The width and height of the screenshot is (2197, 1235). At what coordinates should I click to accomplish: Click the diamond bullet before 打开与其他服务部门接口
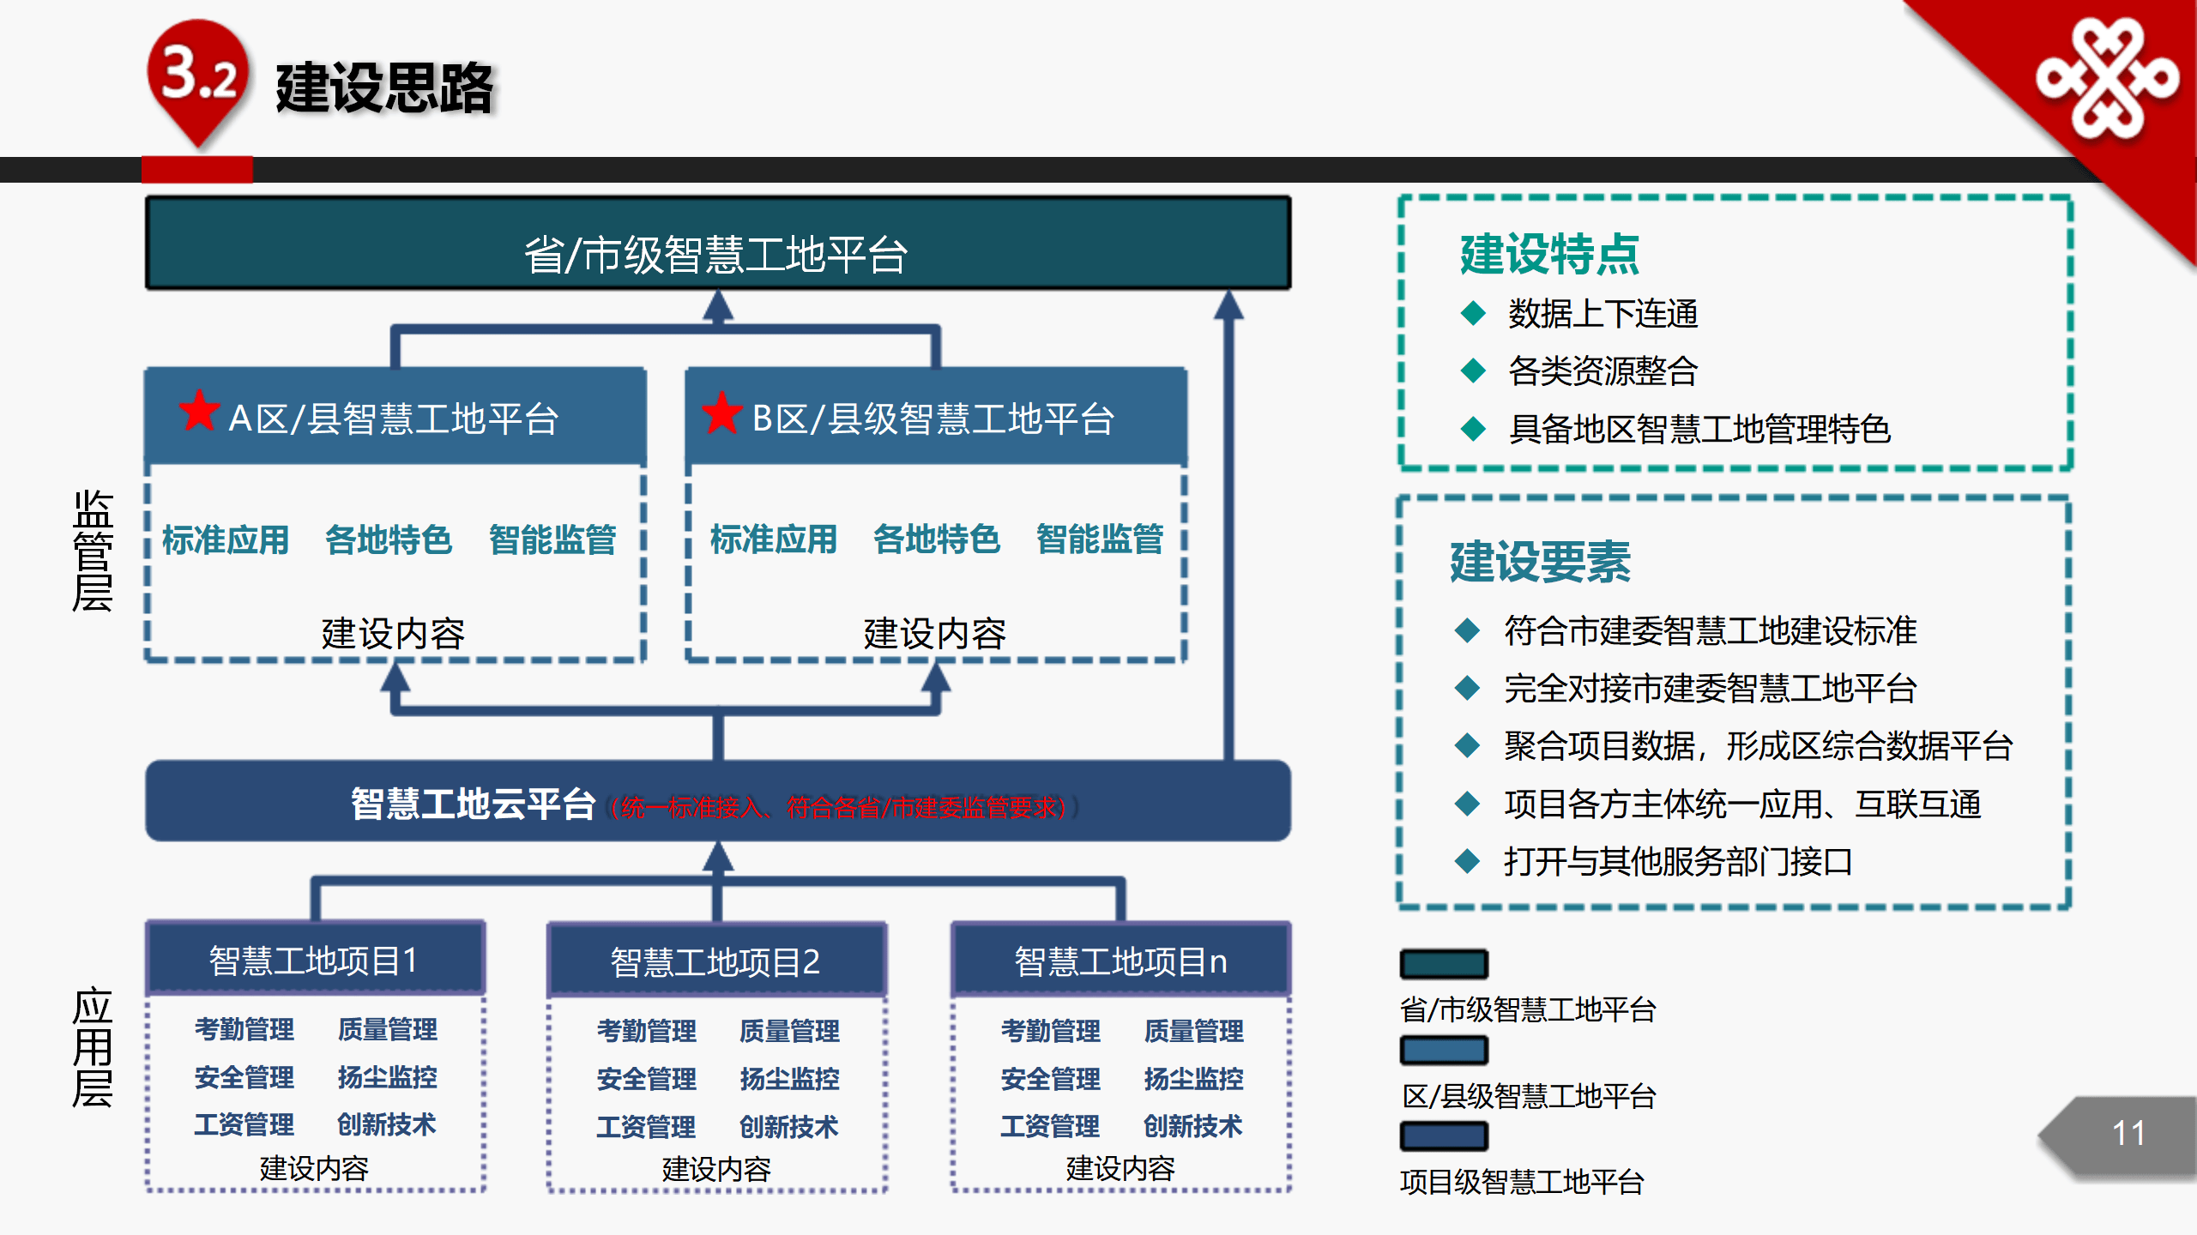pos(1468,862)
